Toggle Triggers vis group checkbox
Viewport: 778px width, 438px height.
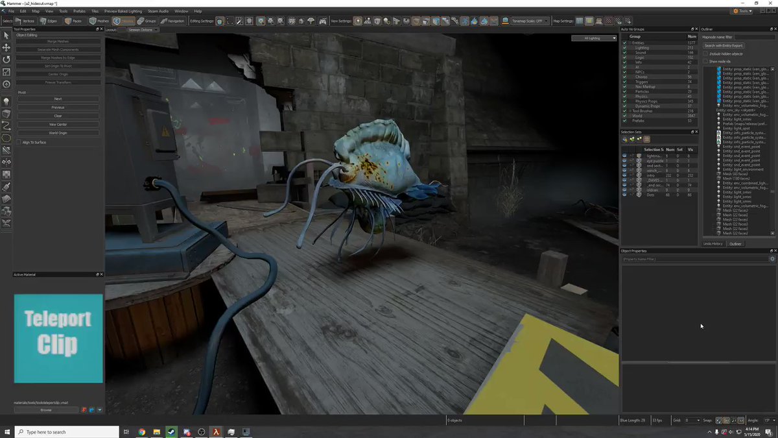pos(625,82)
